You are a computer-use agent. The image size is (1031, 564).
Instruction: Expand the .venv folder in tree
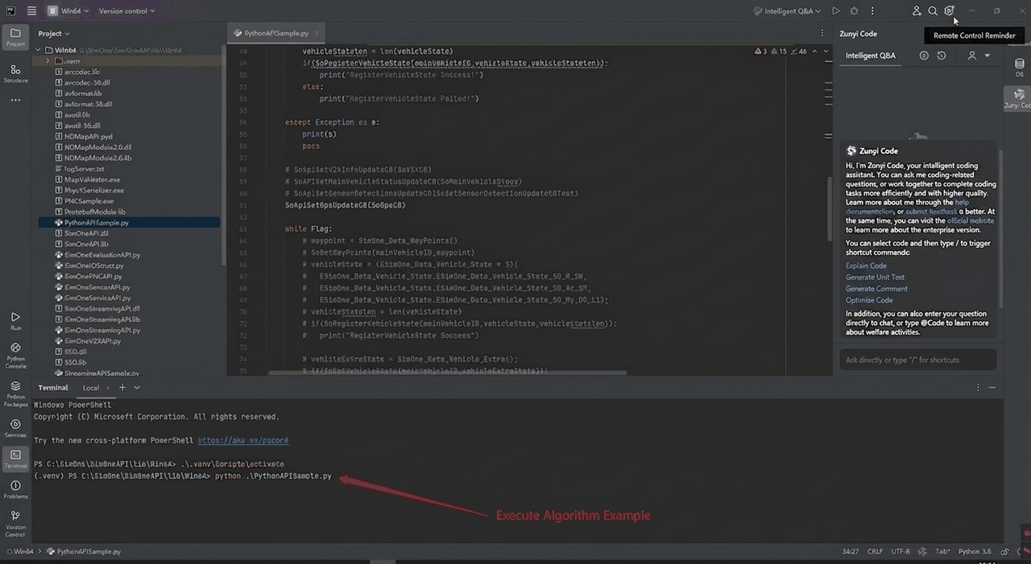tap(48, 60)
